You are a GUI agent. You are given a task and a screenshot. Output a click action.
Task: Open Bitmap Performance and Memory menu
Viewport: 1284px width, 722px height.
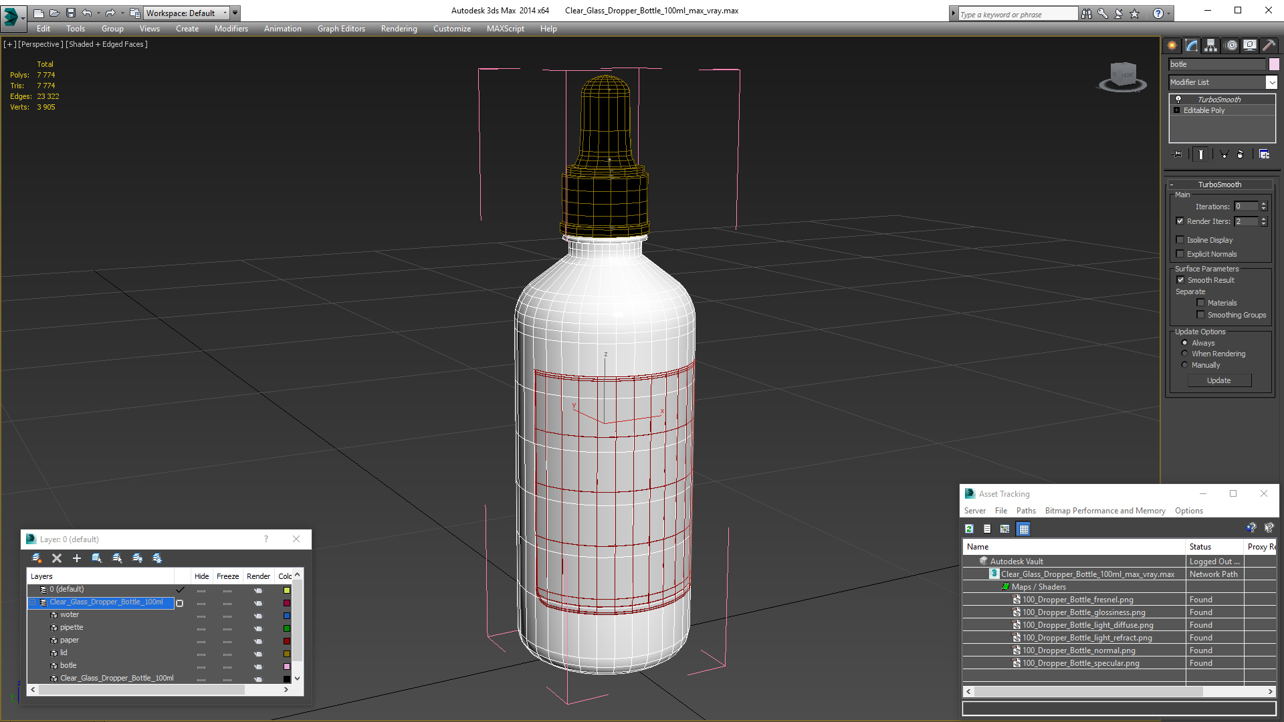[1105, 511]
